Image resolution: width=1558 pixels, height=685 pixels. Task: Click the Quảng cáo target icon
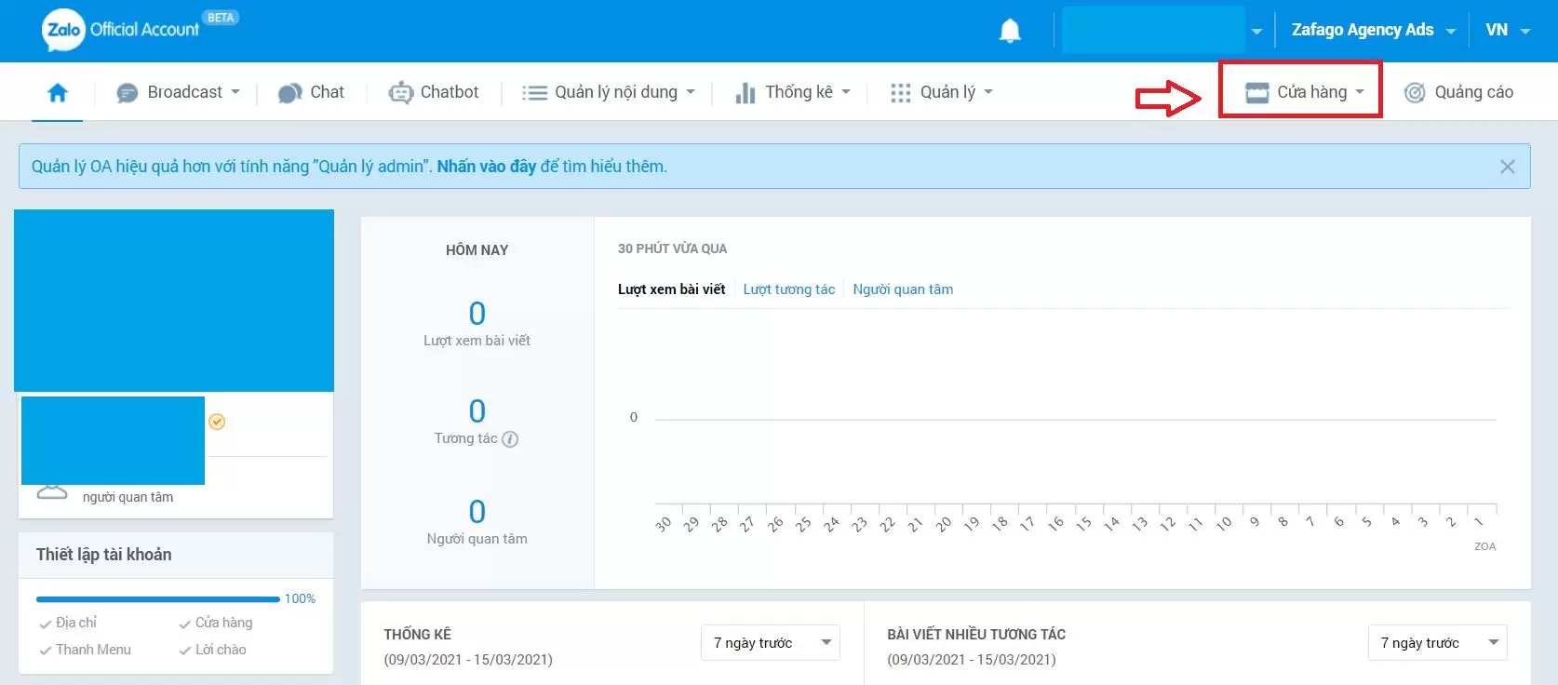pos(1415,92)
